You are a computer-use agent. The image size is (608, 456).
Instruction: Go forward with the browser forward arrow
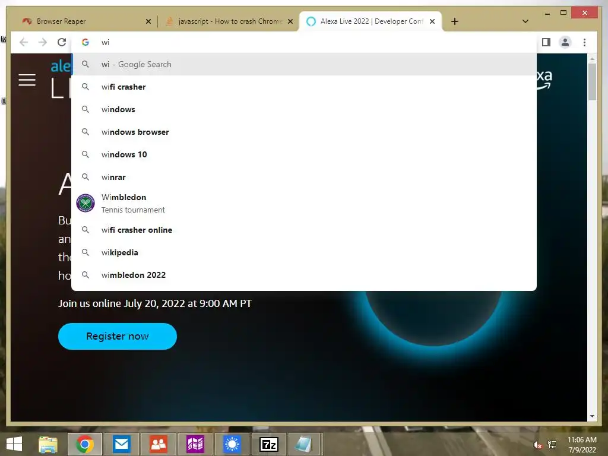click(43, 42)
